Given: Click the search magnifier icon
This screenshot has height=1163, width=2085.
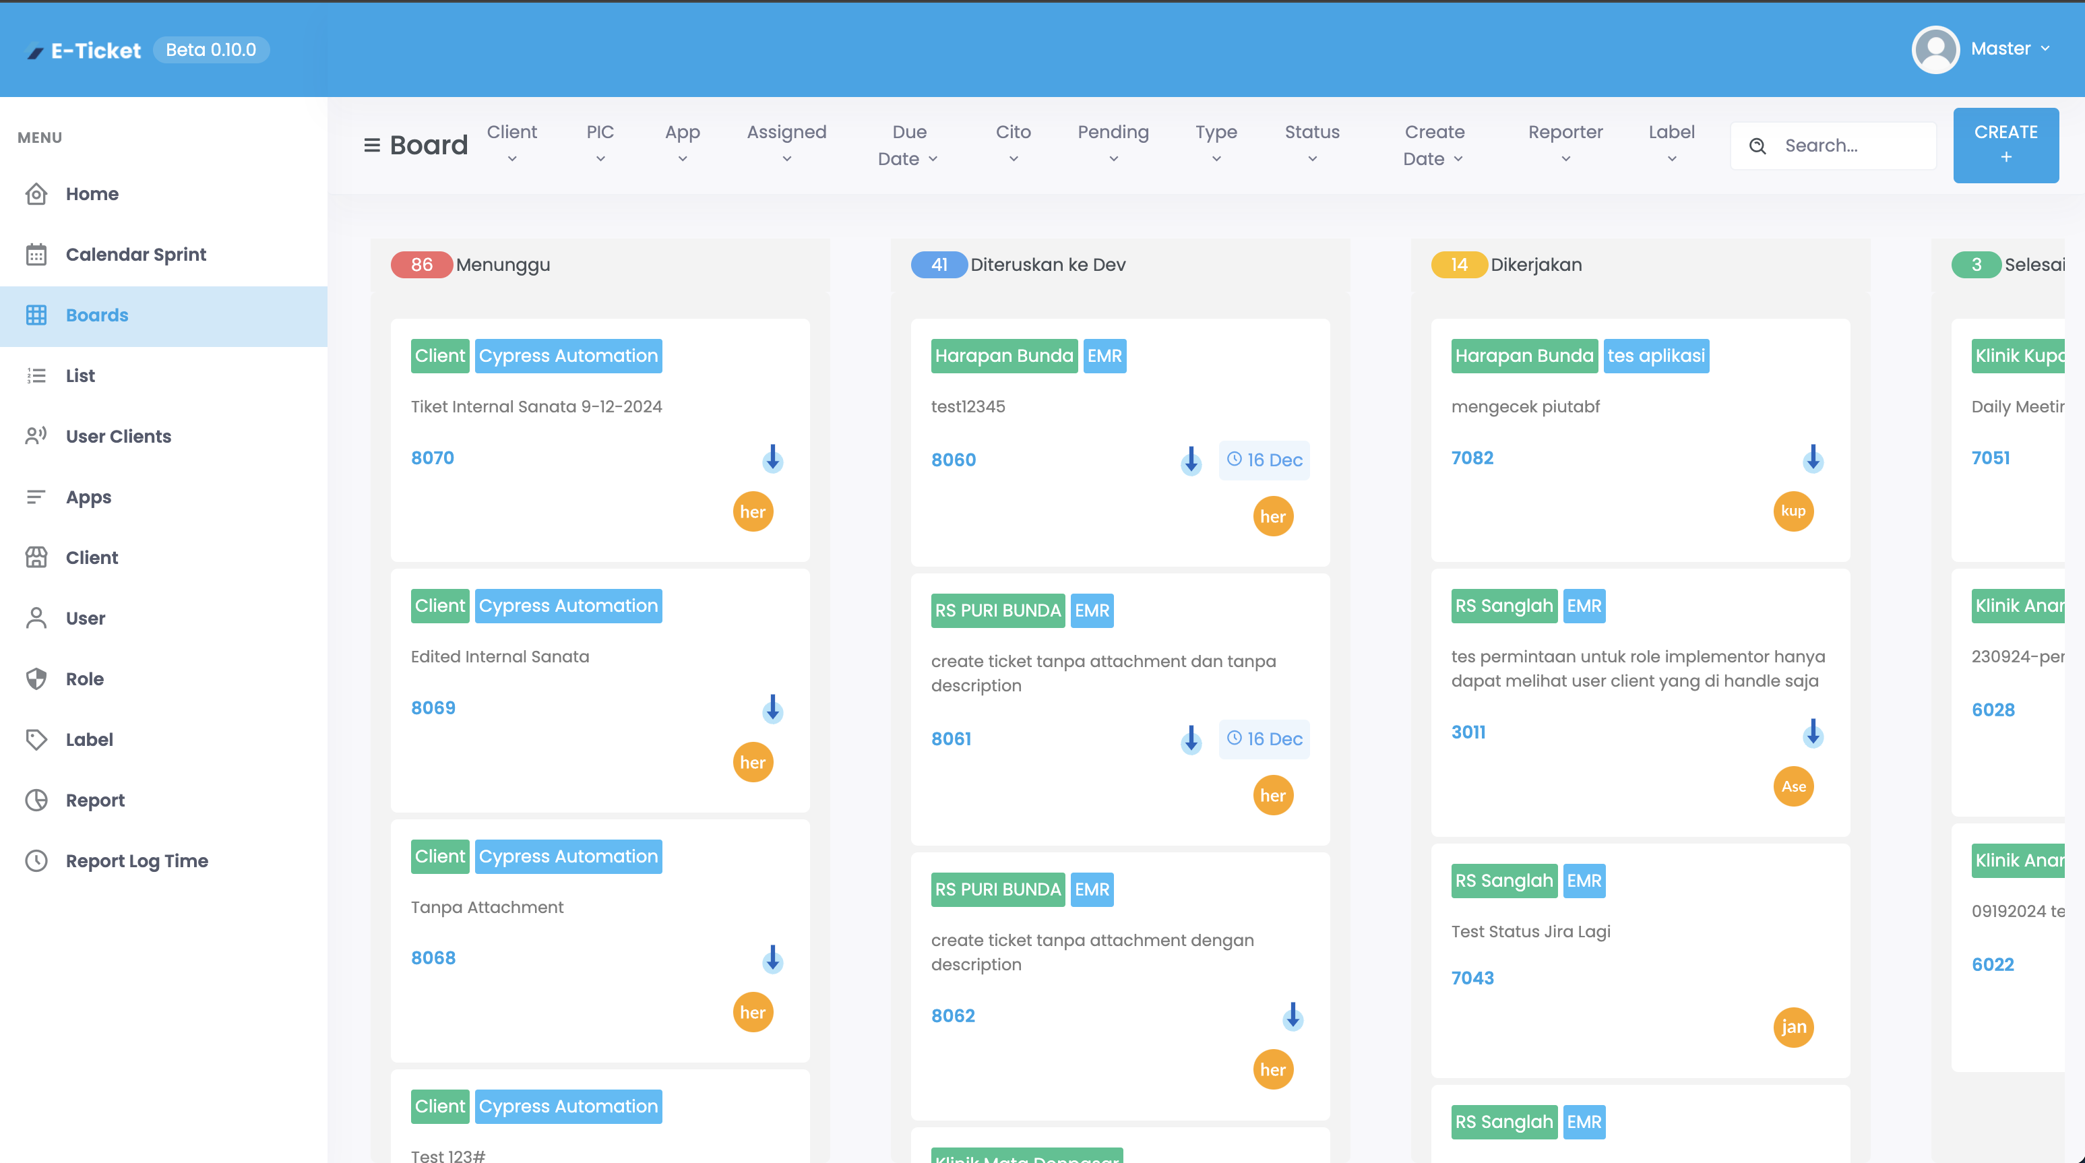Looking at the screenshot, I should pyautogui.click(x=1757, y=146).
